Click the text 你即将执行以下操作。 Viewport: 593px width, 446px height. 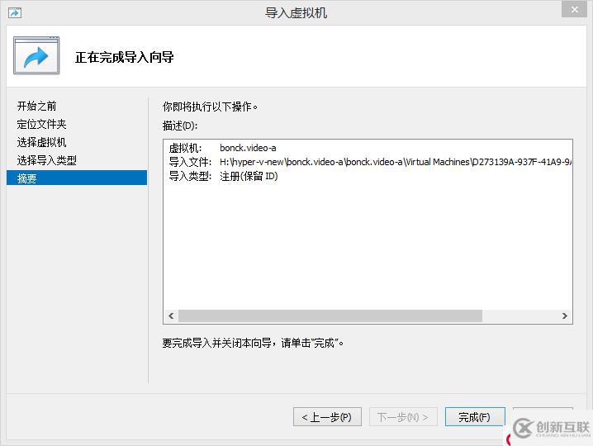211,107
